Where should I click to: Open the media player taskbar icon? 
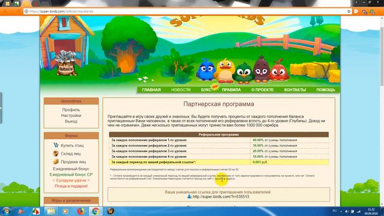65,211
